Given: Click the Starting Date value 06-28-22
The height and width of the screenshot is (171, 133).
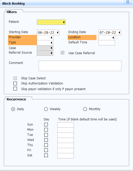Looking at the screenshot, I should click(x=46, y=33).
